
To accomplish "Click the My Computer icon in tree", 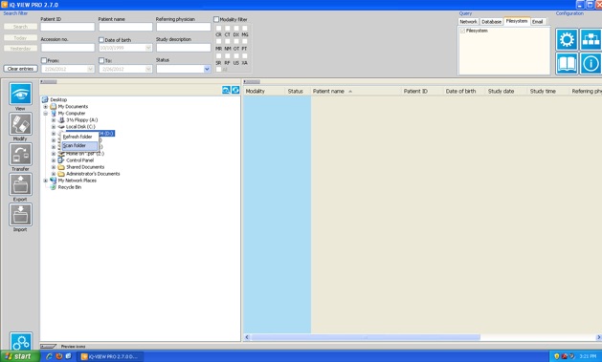I will click(54, 114).
